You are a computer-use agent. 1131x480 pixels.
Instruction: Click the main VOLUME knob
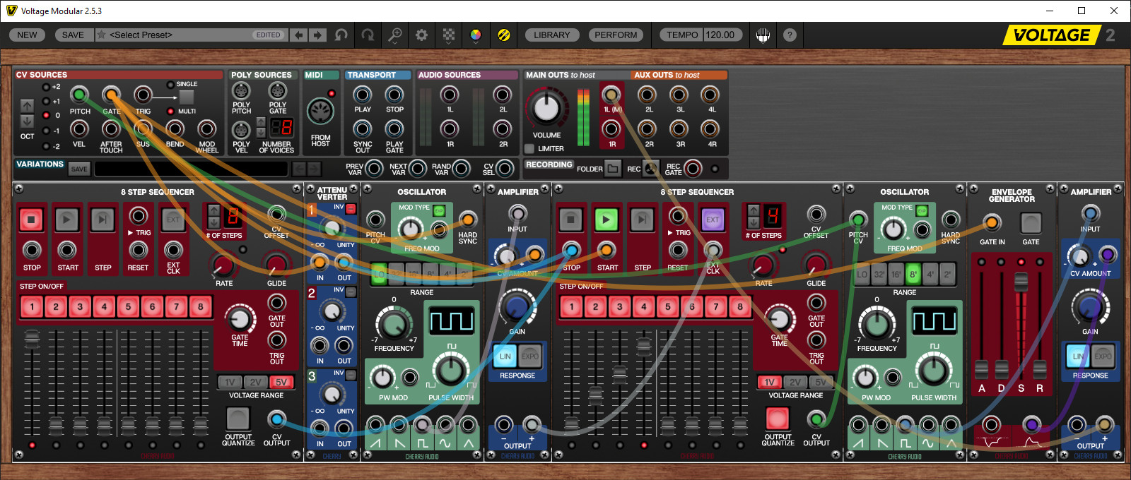tap(546, 107)
